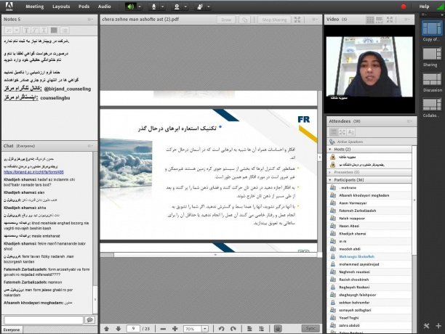Maximize the Share pod to full screen
The image size is (445, 334).
[x=297, y=20]
